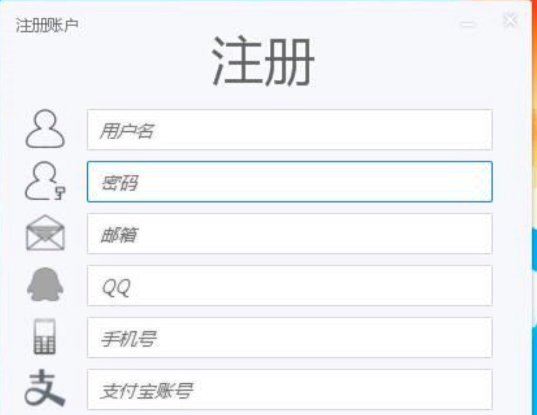This screenshot has width=537, height=415.
Task: Click the QQ number input field
Action: coord(289,286)
